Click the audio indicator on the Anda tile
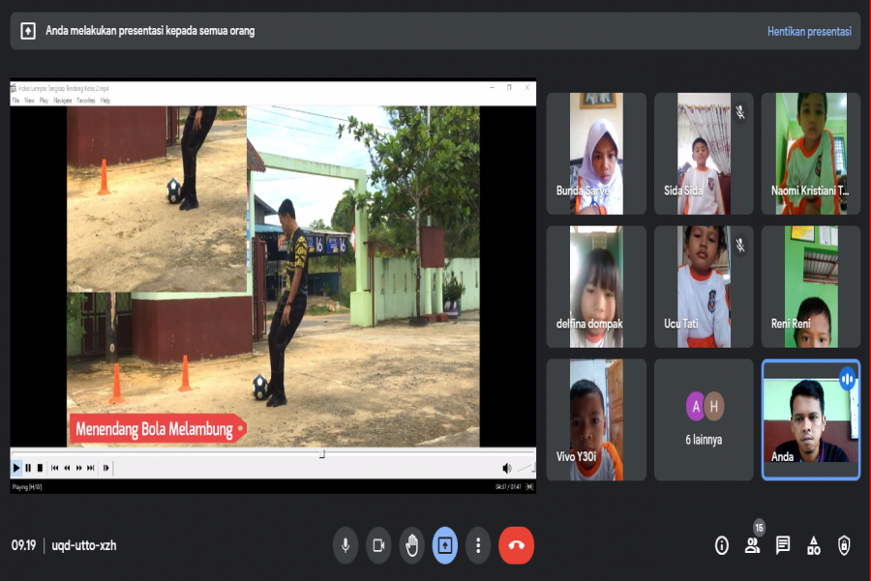871x581 pixels. [x=847, y=380]
